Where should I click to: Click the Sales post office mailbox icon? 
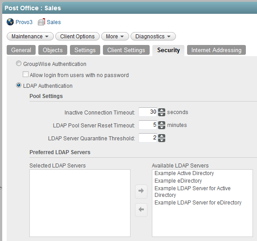(x=41, y=22)
